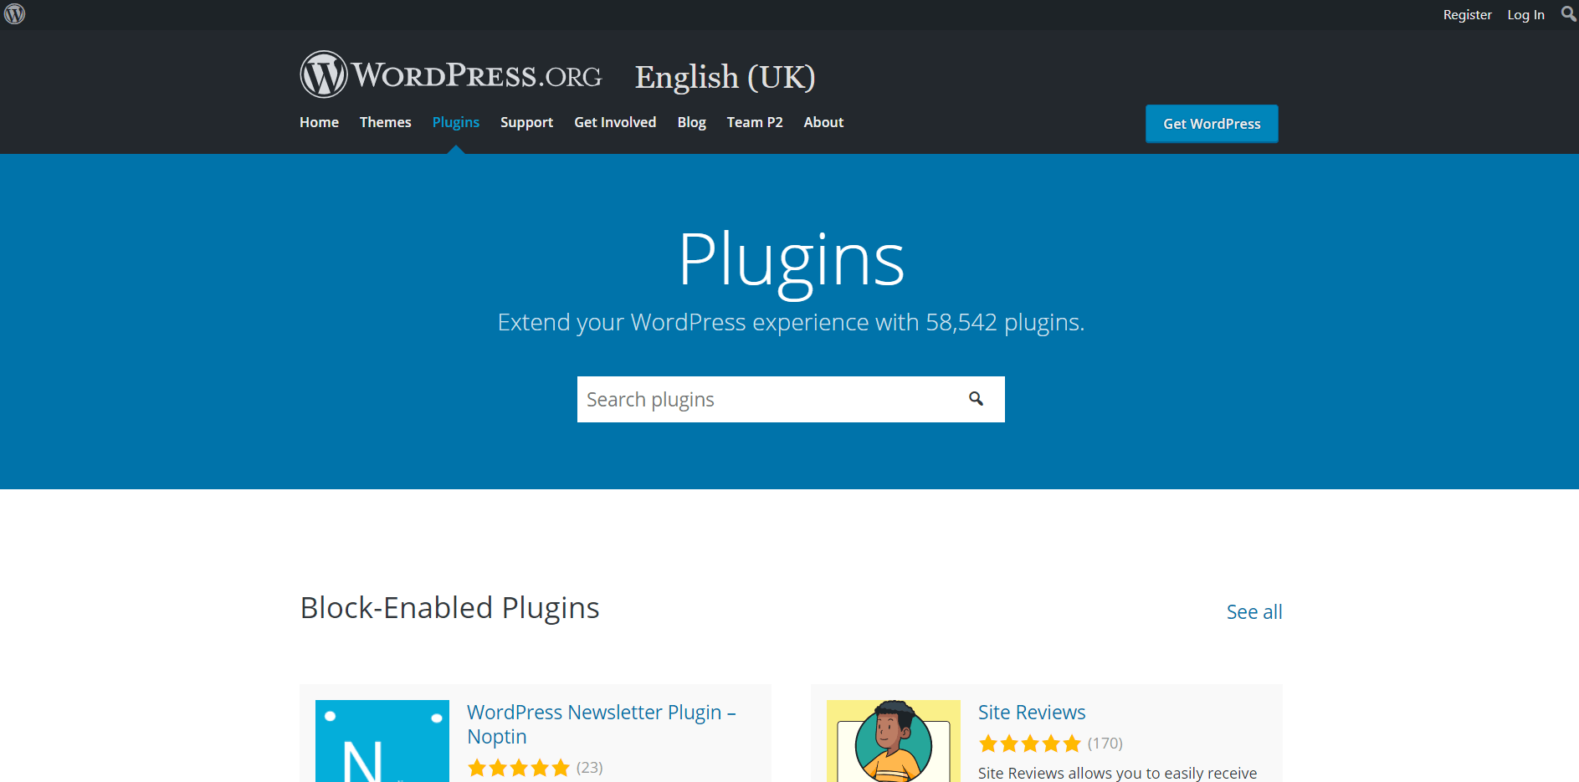The width and height of the screenshot is (1579, 782).
Task: Click the WordPress.org site logo
Action: click(x=449, y=74)
